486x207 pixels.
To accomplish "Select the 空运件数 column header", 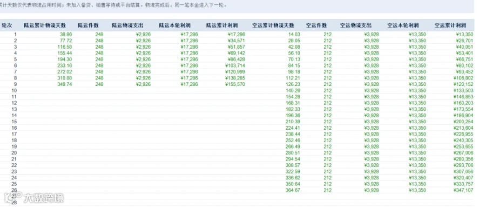I will click(316, 25).
